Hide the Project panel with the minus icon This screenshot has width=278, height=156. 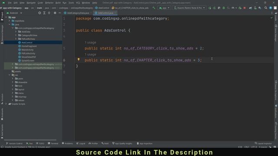click(60, 13)
